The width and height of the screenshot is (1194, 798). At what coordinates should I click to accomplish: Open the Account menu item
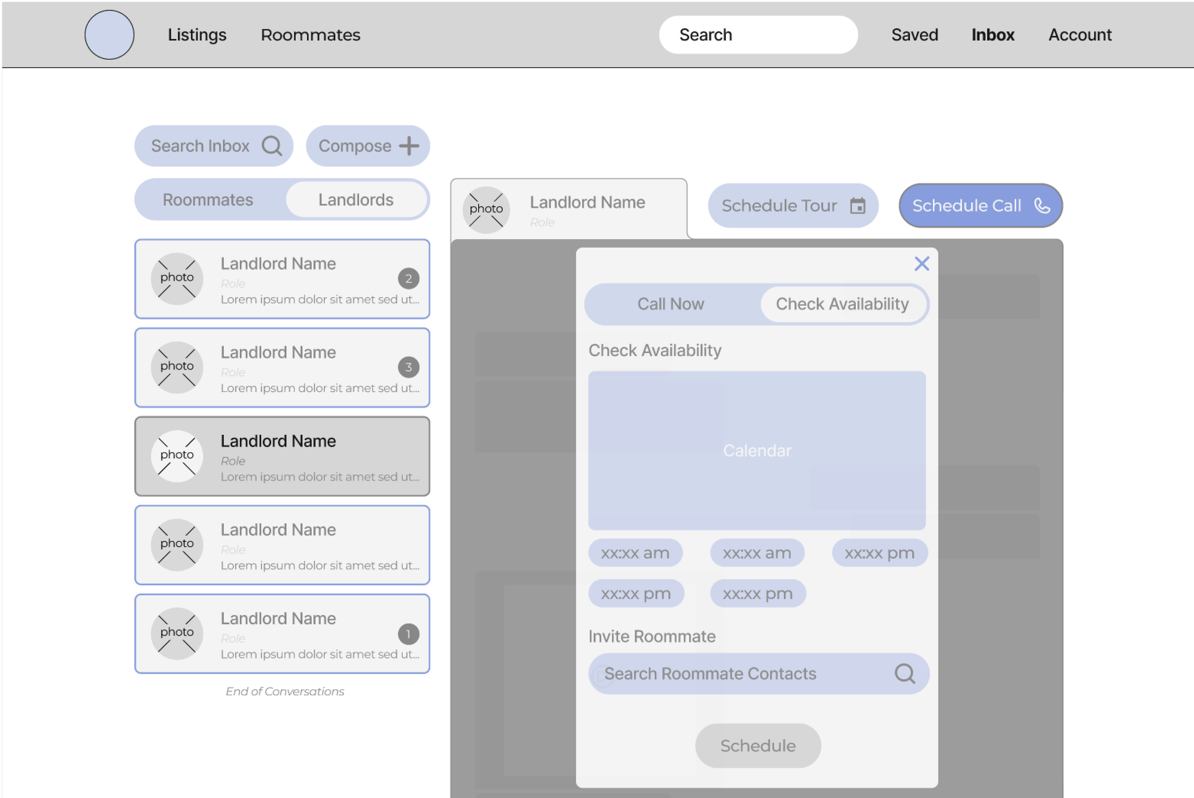point(1079,34)
